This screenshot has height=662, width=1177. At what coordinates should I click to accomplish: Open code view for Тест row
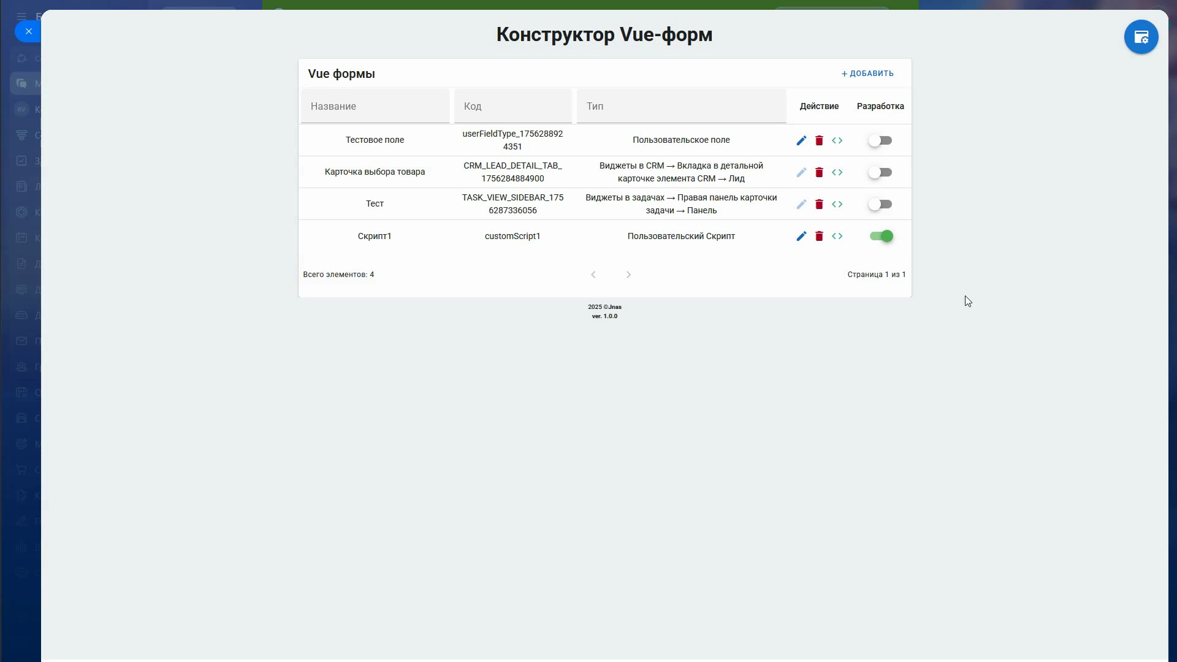[x=837, y=204]
